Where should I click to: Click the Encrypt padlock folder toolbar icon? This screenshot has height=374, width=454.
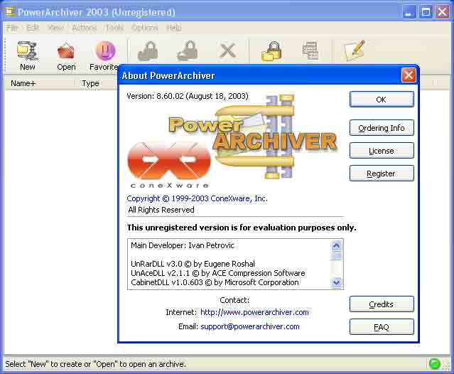click(271, 51)
